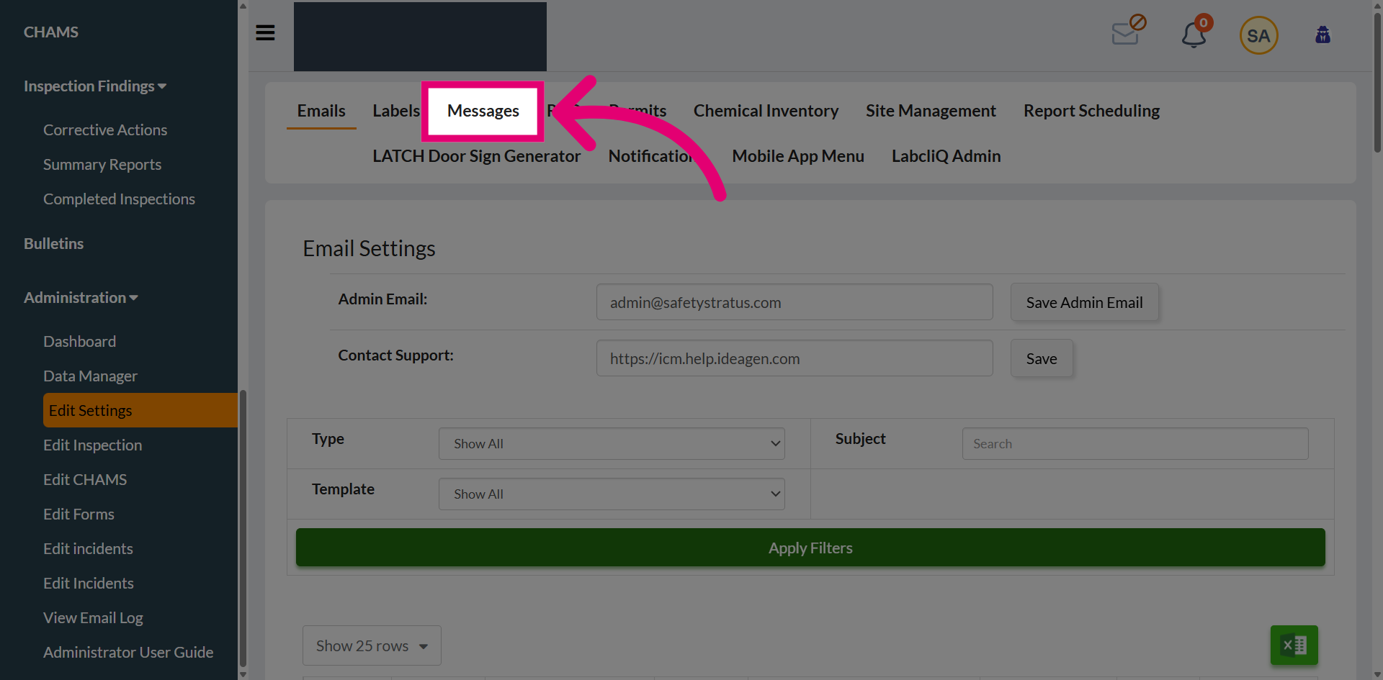Open Summary Reports in sidebar

pos(102,164)
